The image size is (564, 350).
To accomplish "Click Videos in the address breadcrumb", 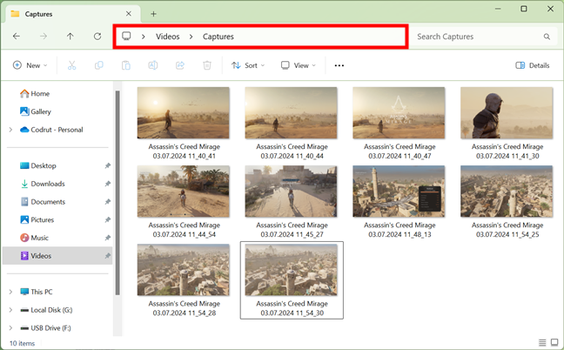I will click(168, 37).
